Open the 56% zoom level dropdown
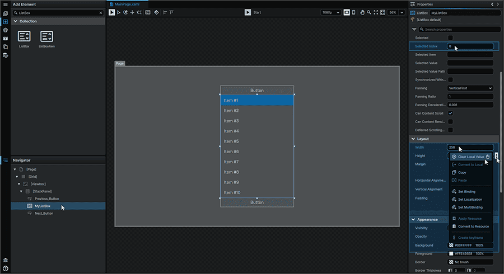 [402, 12]
